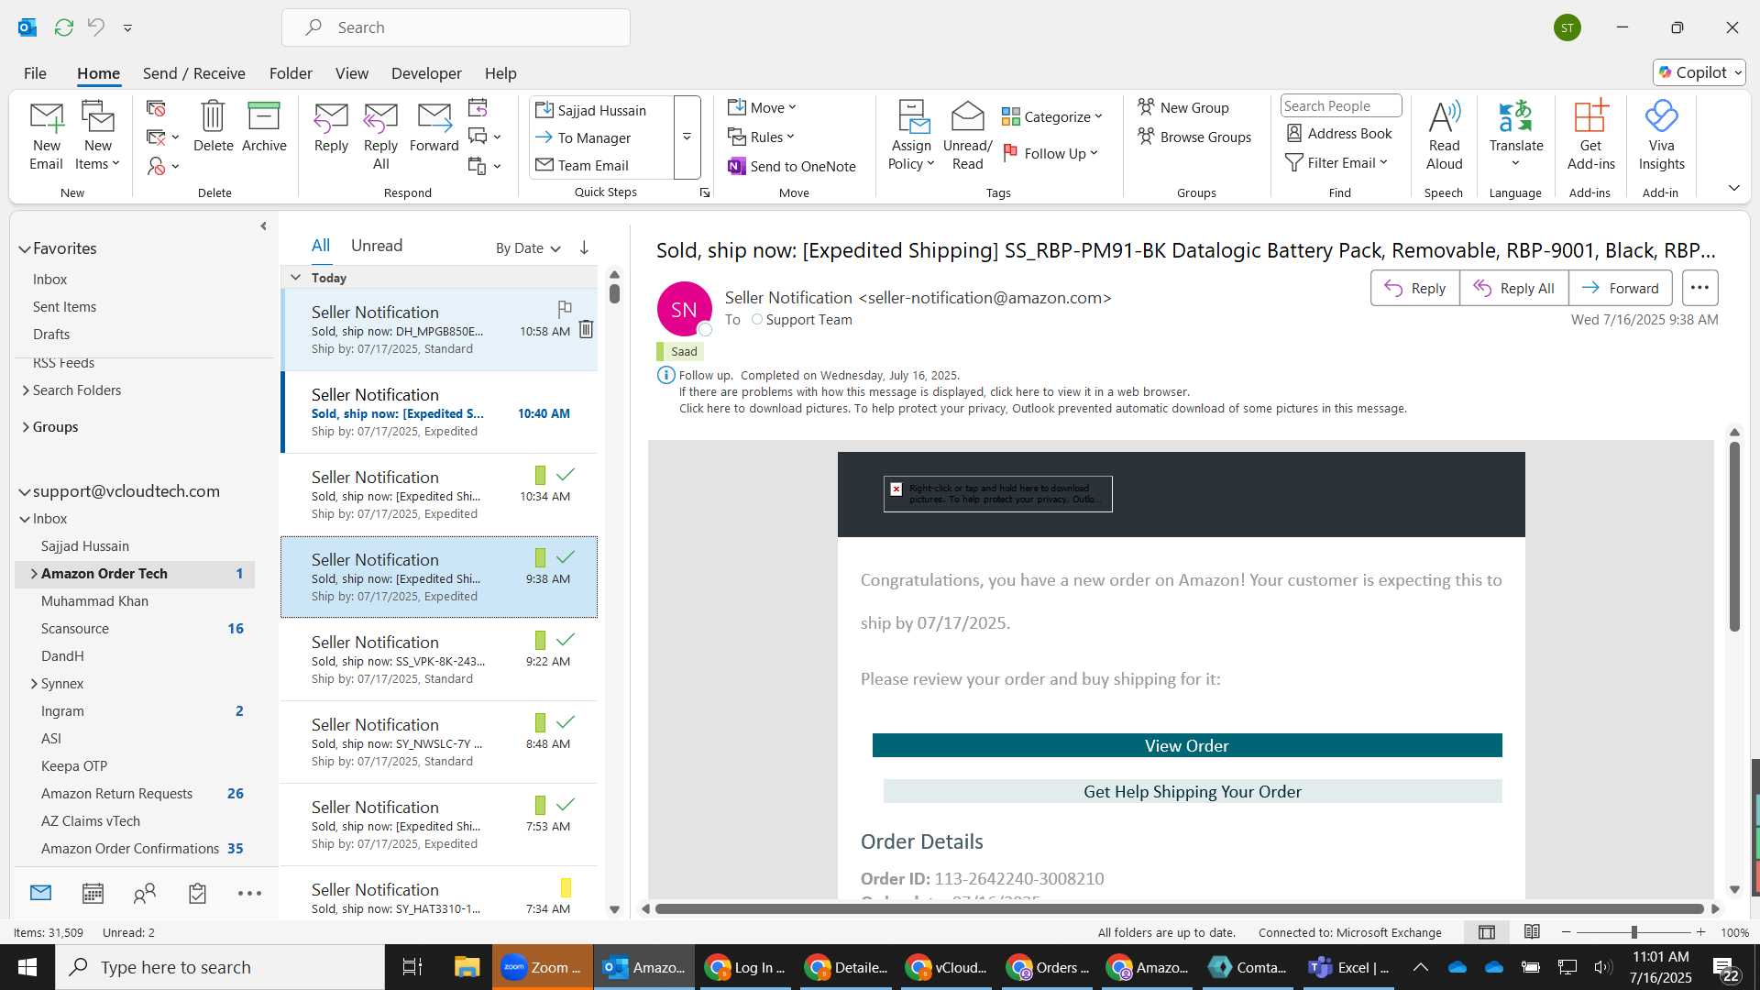1760x990 pixels.
Task: Open File Explorer from the taskbar
Action: tap(467, 967)
